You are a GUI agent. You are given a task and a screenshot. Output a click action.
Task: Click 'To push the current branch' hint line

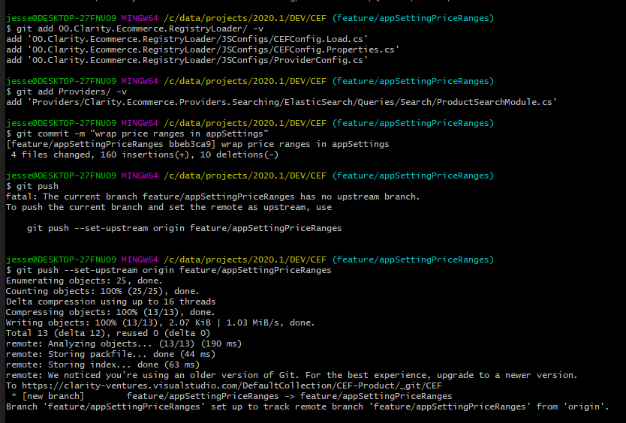pos(169,207)
